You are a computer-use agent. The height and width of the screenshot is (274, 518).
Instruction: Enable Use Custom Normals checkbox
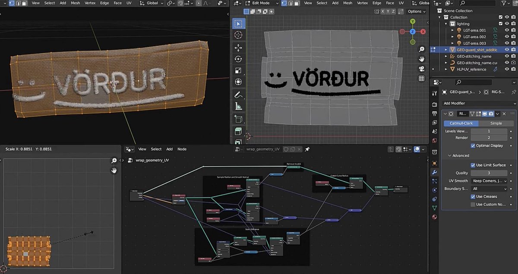tap(473, 204)
